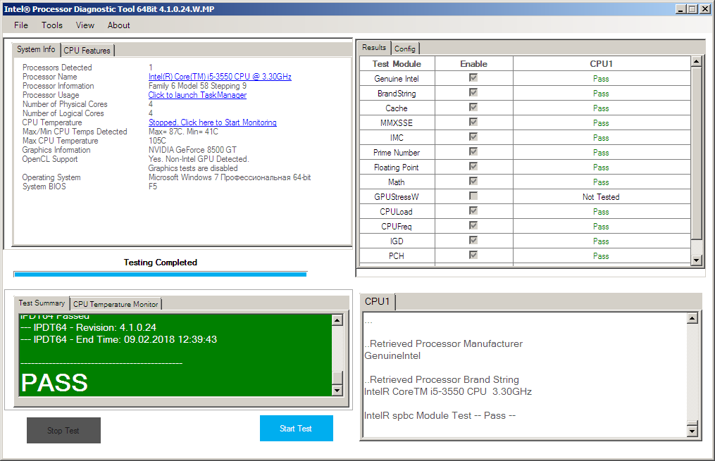Image resolution: width=715 pixels, height=461 pixels.
Task: Toggle the Prime Number test checkbox
Action: [473, 152]
